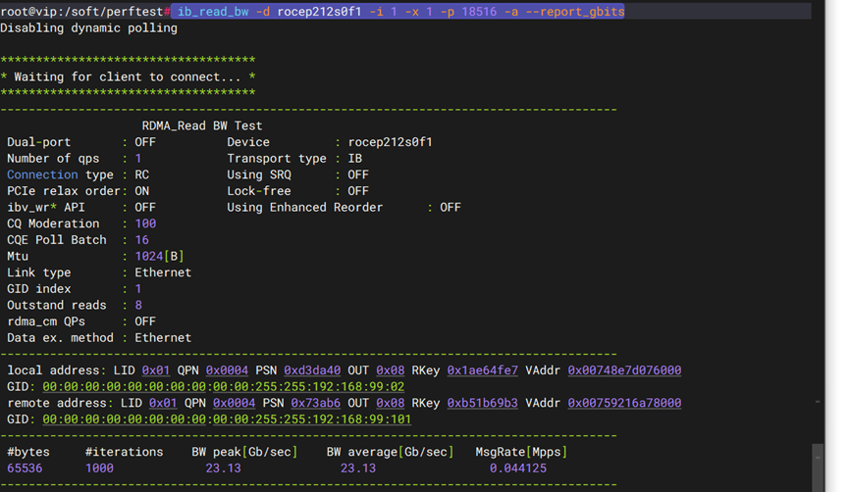The height and width of the screenshot is (492, 849).
Task: Click the Mtu value 1024[B]
Action: 159,257
